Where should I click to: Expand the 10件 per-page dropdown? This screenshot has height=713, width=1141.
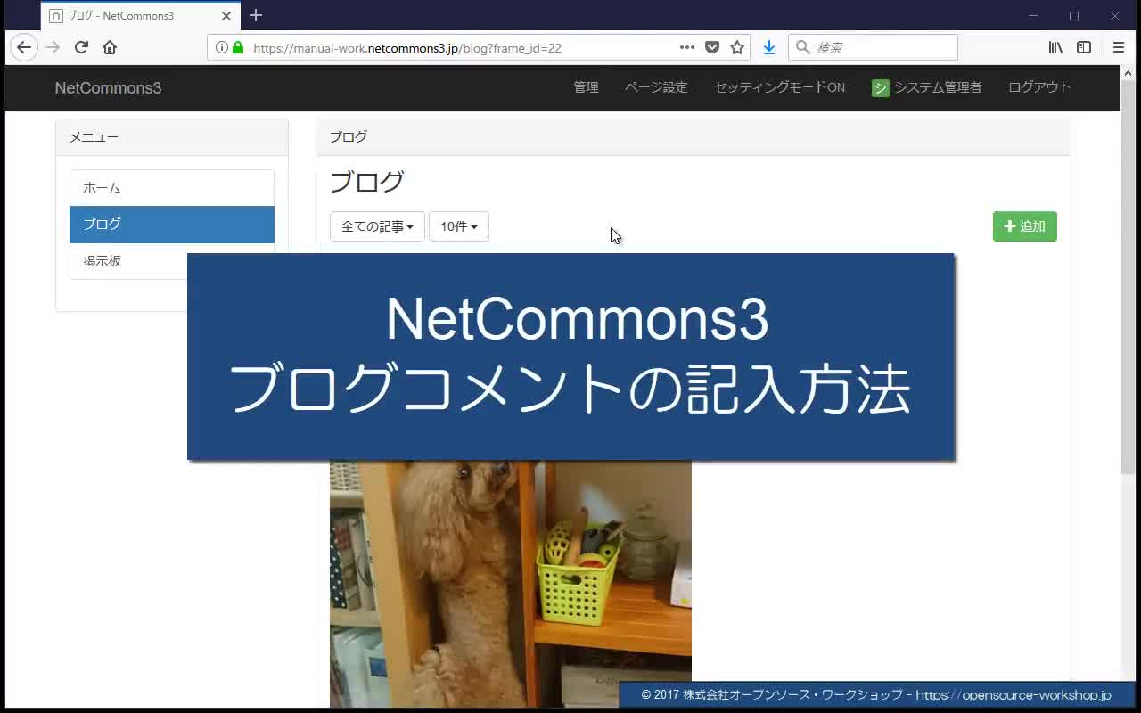(x=458, y=226)
